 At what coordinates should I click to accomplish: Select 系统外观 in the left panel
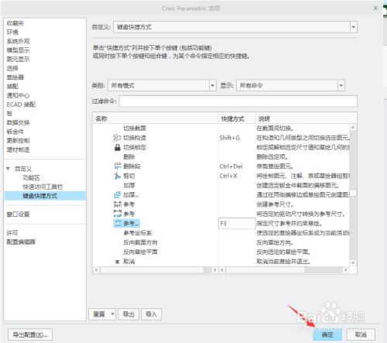tap(18, 41)
